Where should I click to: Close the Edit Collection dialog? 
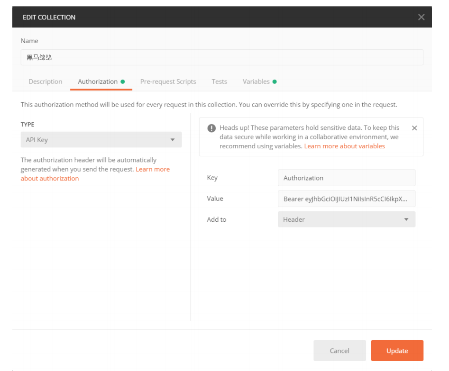pos(421,17)
